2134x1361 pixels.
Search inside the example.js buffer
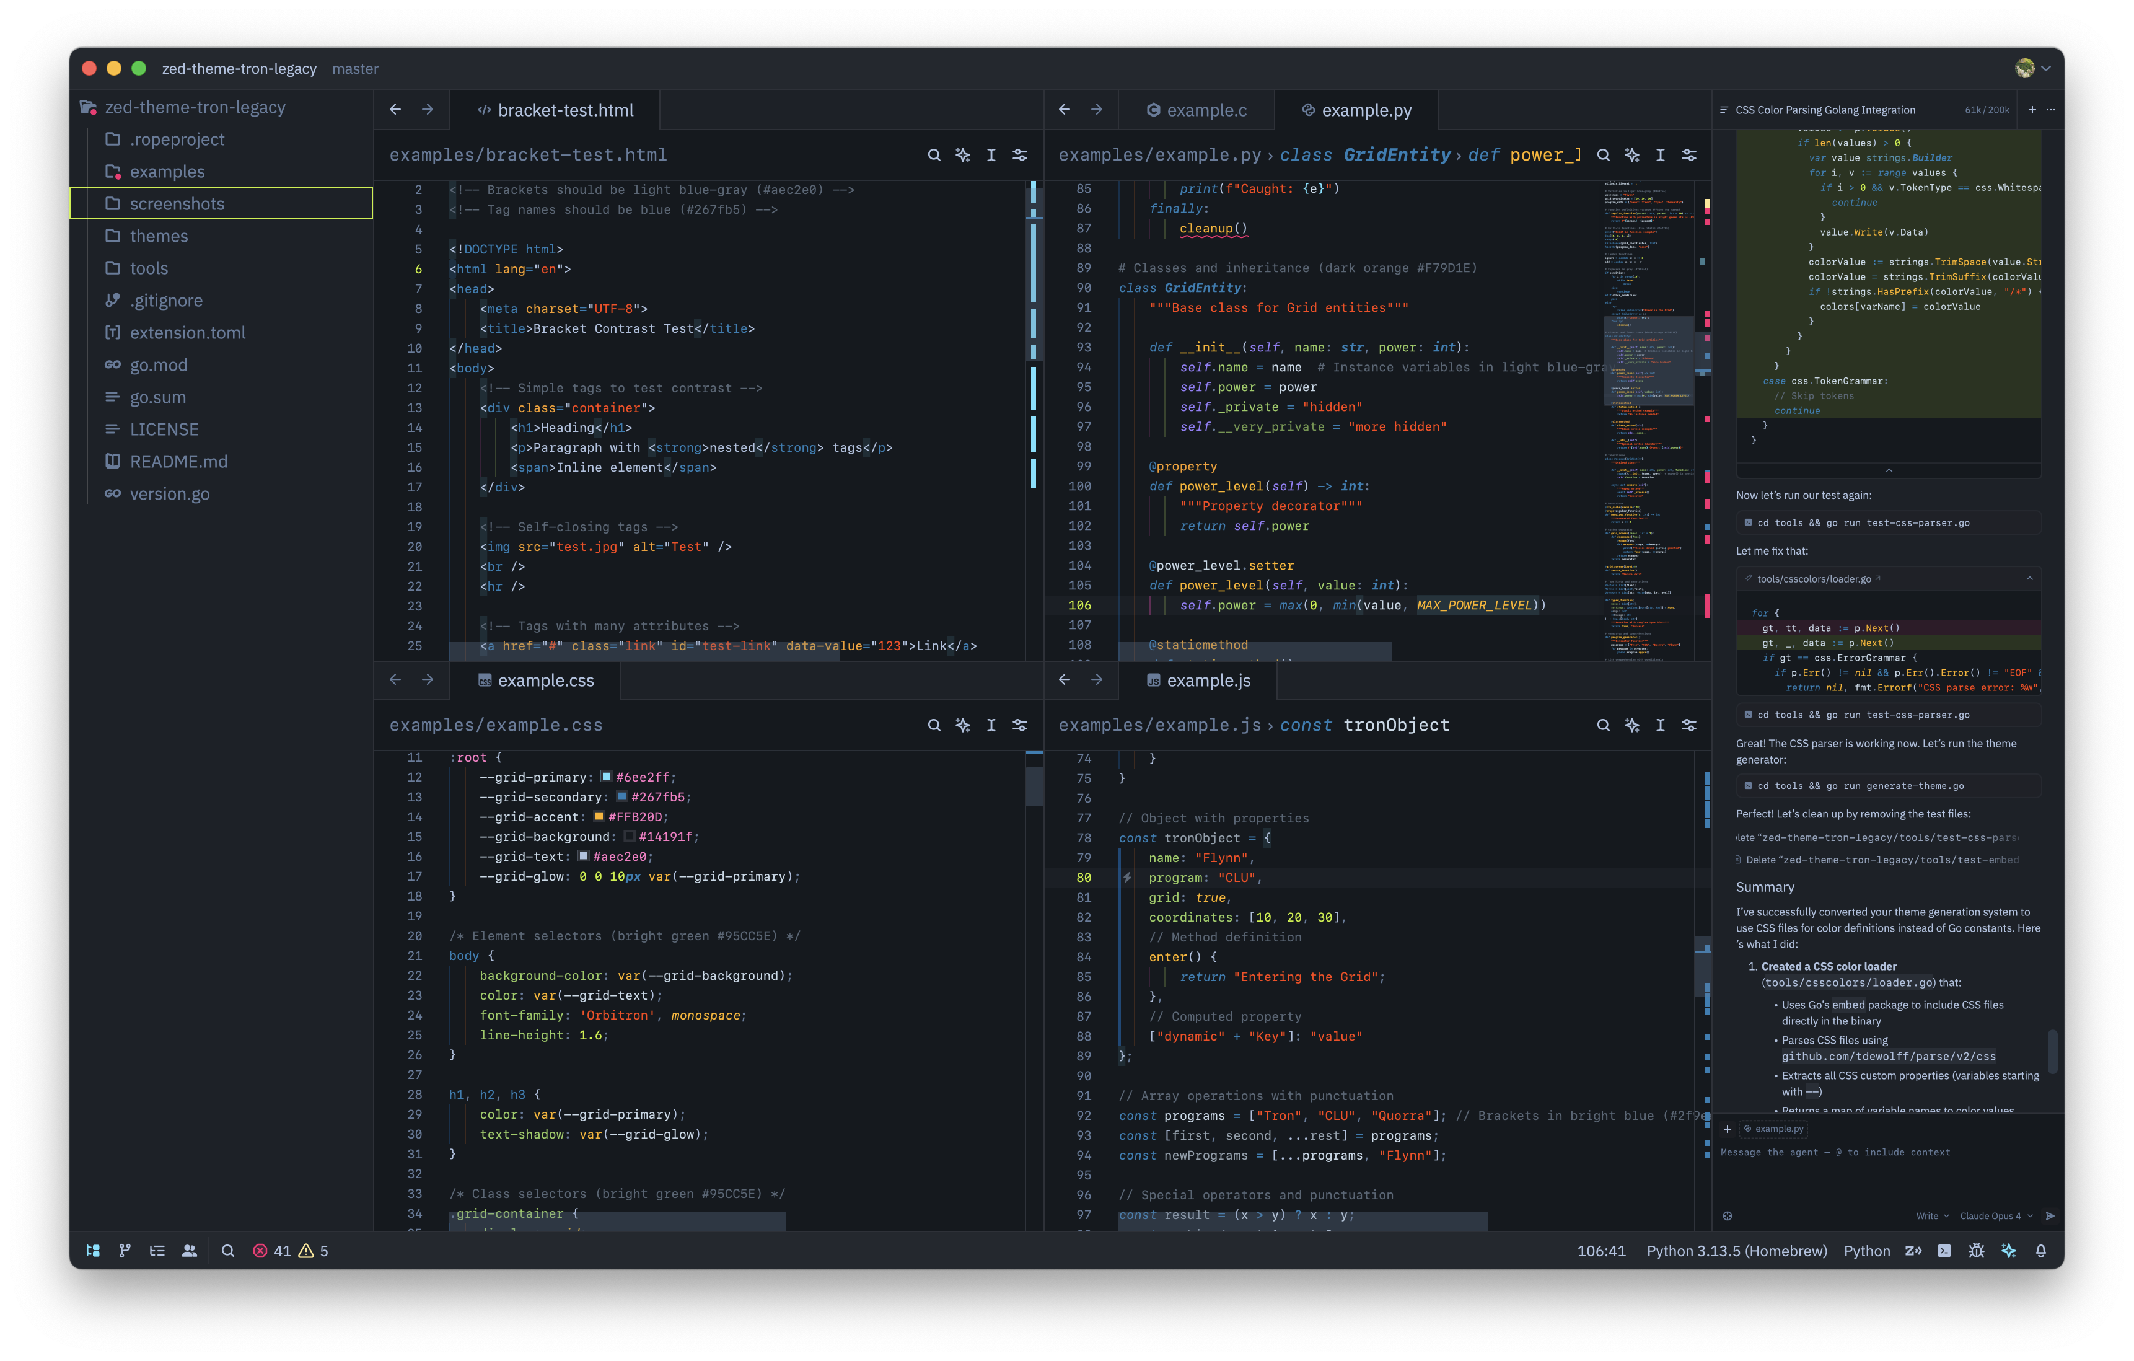coord(1603,725)
